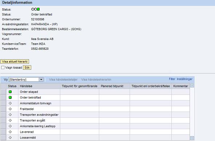The height and width of the screenshot is (141, 215).
Task: Select row selector for Fraktsedel
Action: (3, 109)
